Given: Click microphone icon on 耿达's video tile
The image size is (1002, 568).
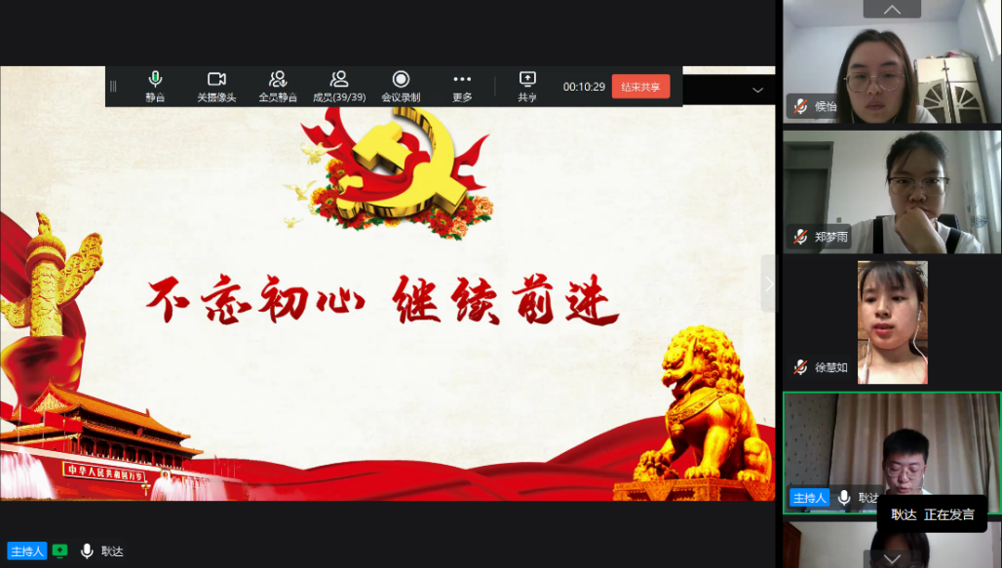Looking at the screenshot, I should point(844,498).
